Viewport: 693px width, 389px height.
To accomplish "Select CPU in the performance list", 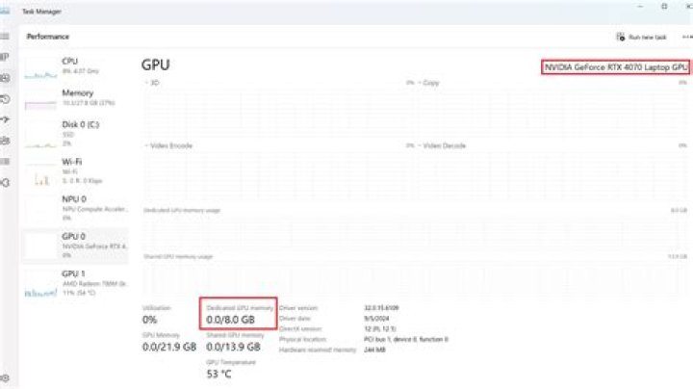I will [x=75, y=65].
